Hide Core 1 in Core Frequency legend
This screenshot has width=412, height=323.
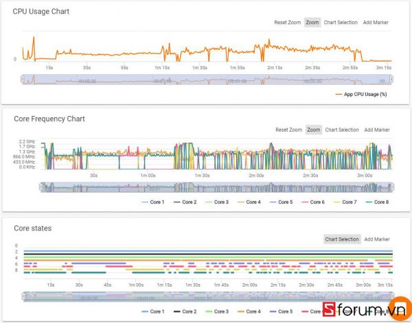pos(154,202)
